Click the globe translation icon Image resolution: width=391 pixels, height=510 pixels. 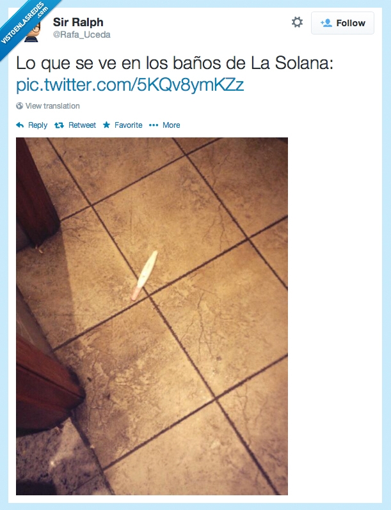tap(20, 105)
